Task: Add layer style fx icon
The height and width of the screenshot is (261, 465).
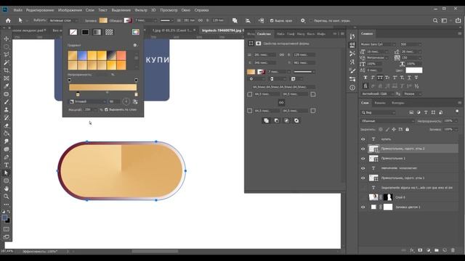Action: tap(412, 250)
